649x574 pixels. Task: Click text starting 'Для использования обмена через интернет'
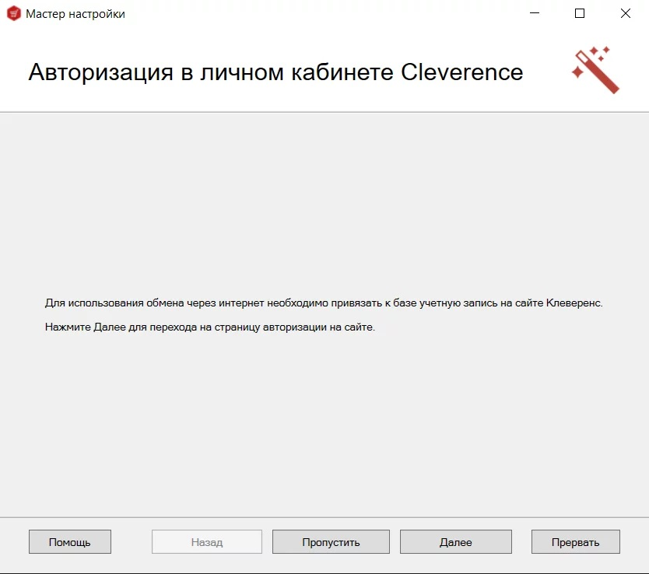324,303
